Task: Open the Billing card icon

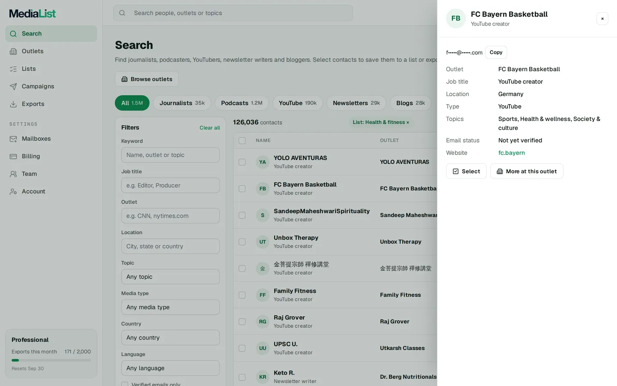Action: tap(13, 156)
